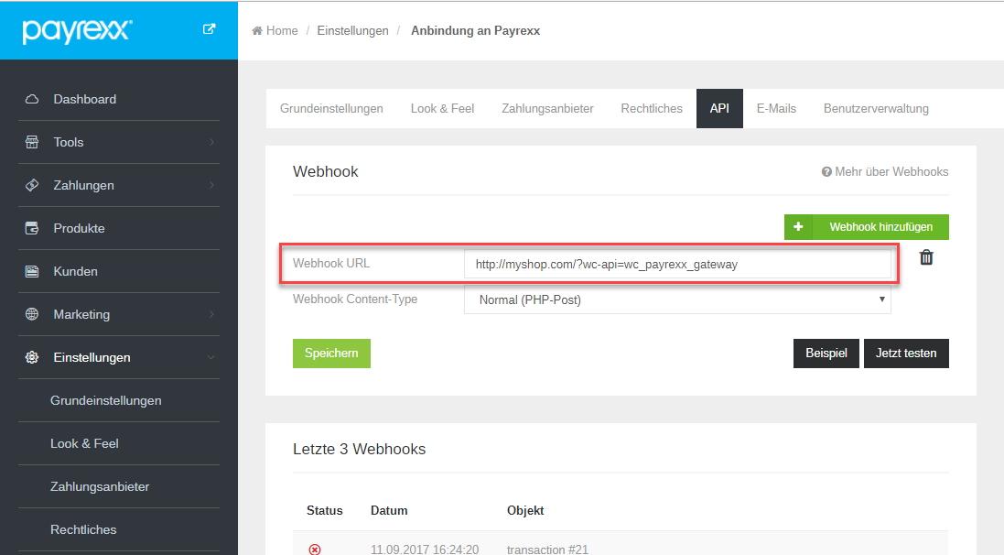Select the API tab
1004x555 pixels.
719,108
